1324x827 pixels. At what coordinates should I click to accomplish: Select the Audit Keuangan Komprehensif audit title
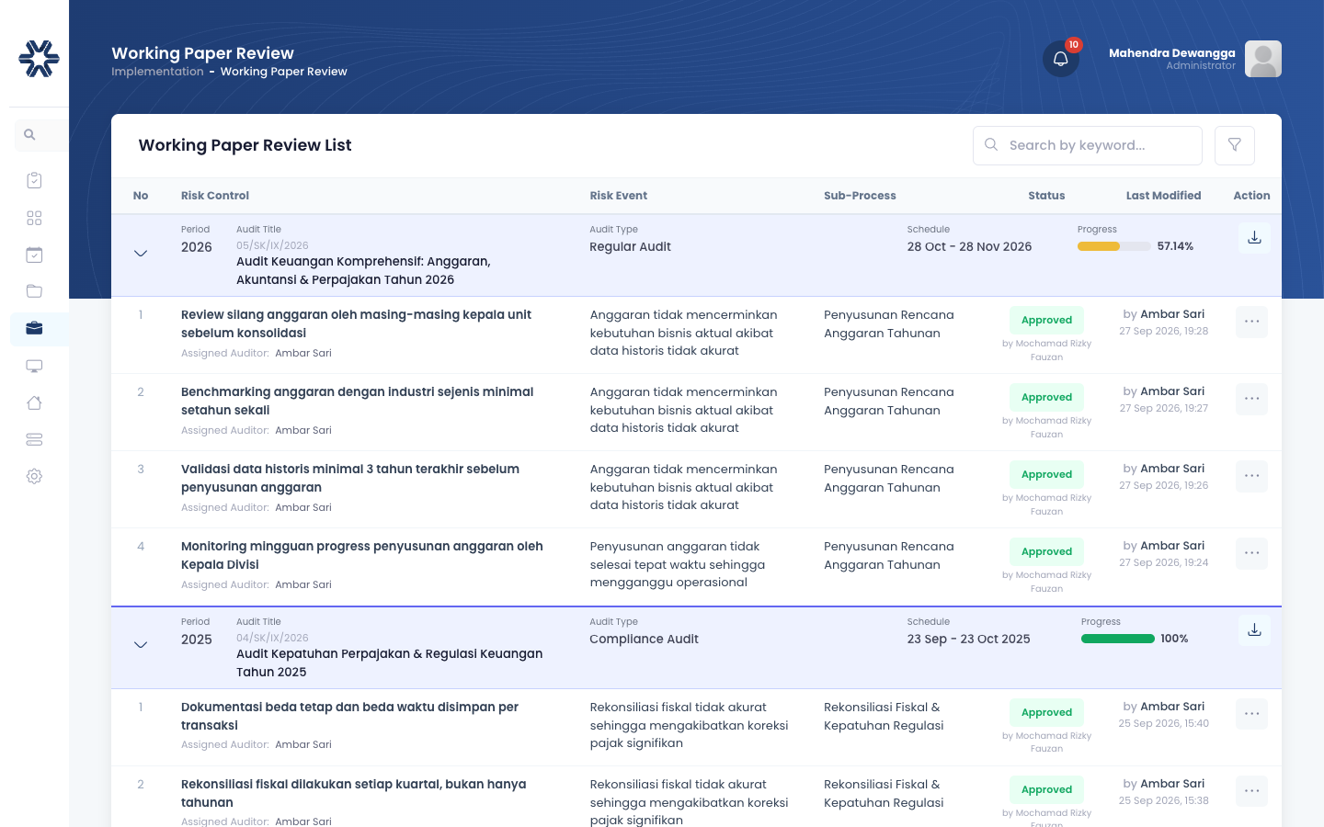point(363,270)
